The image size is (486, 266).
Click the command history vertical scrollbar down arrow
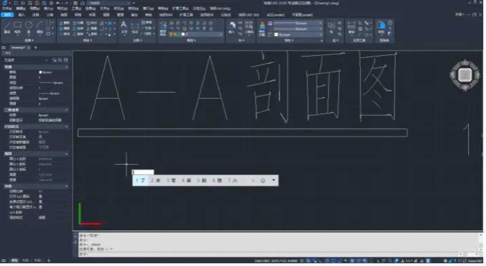[x=481, y=249]
